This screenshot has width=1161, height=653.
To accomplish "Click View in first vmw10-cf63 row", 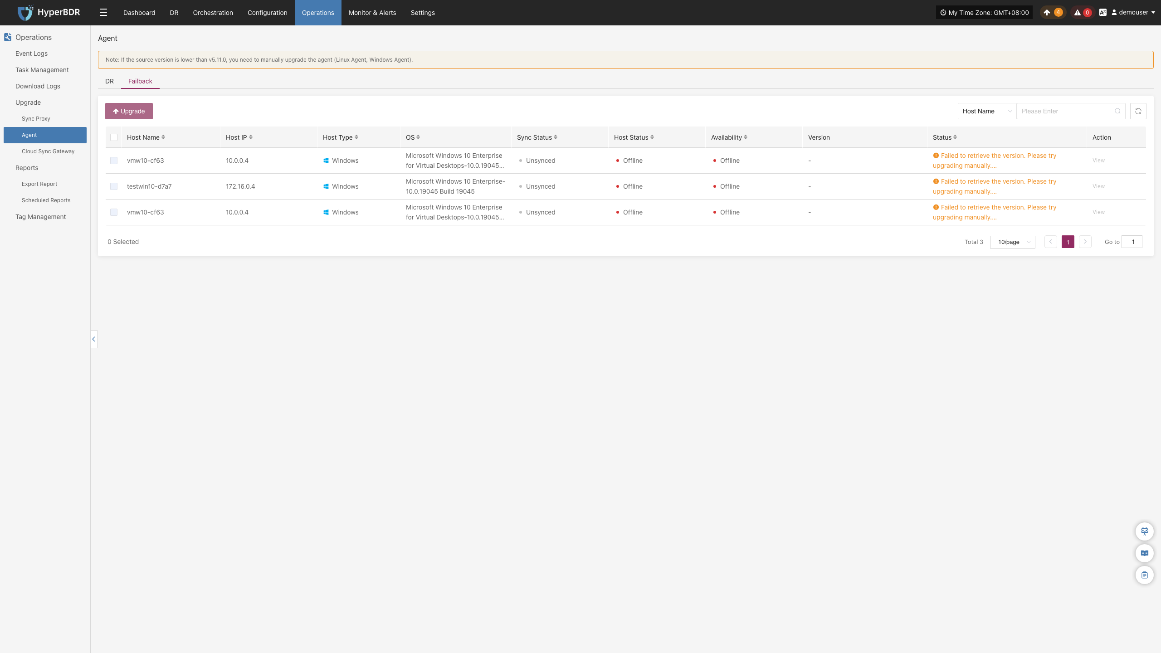I will click(1098, 161).
